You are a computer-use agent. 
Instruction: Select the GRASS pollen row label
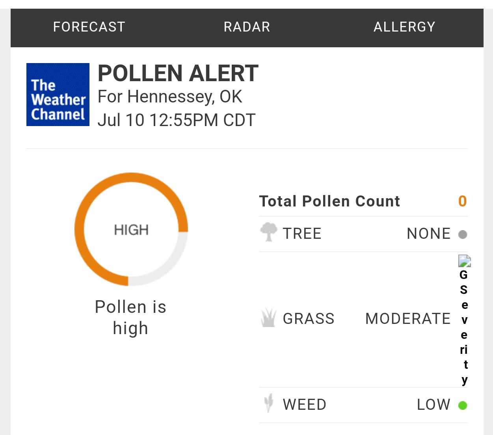click(309, 318)
